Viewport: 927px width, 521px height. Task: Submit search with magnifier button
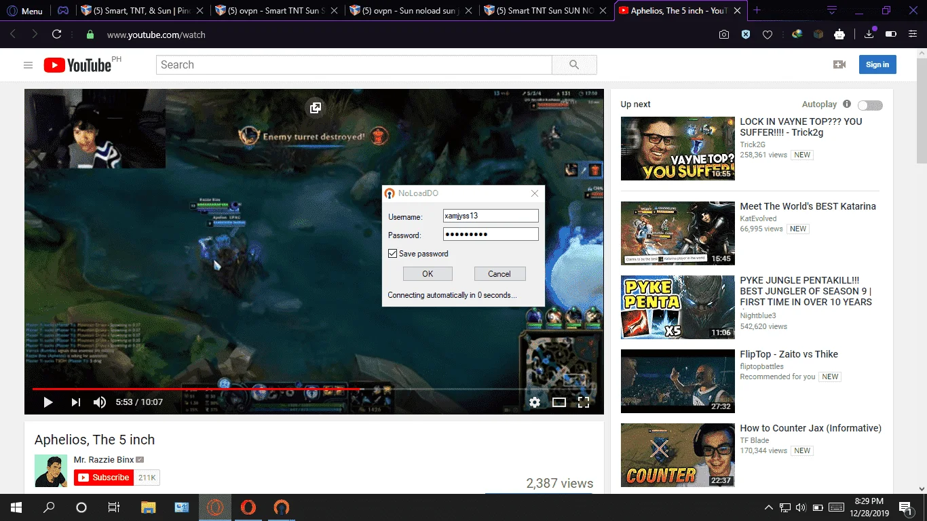tap(574, 64)
